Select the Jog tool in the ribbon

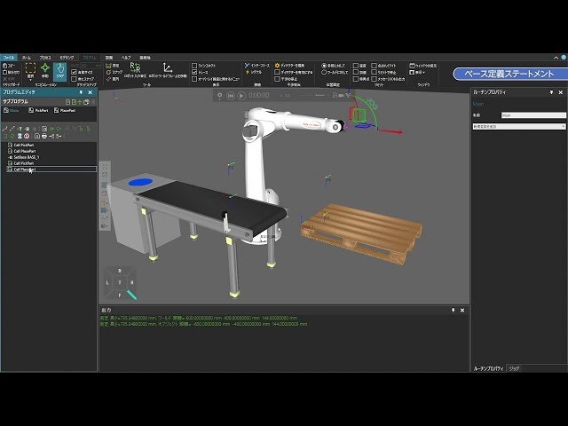tap(60, 71)
